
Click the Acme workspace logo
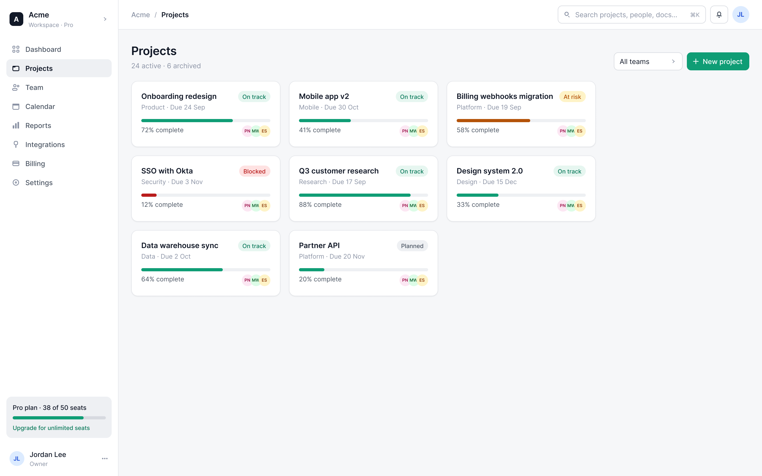click(16, 19)
